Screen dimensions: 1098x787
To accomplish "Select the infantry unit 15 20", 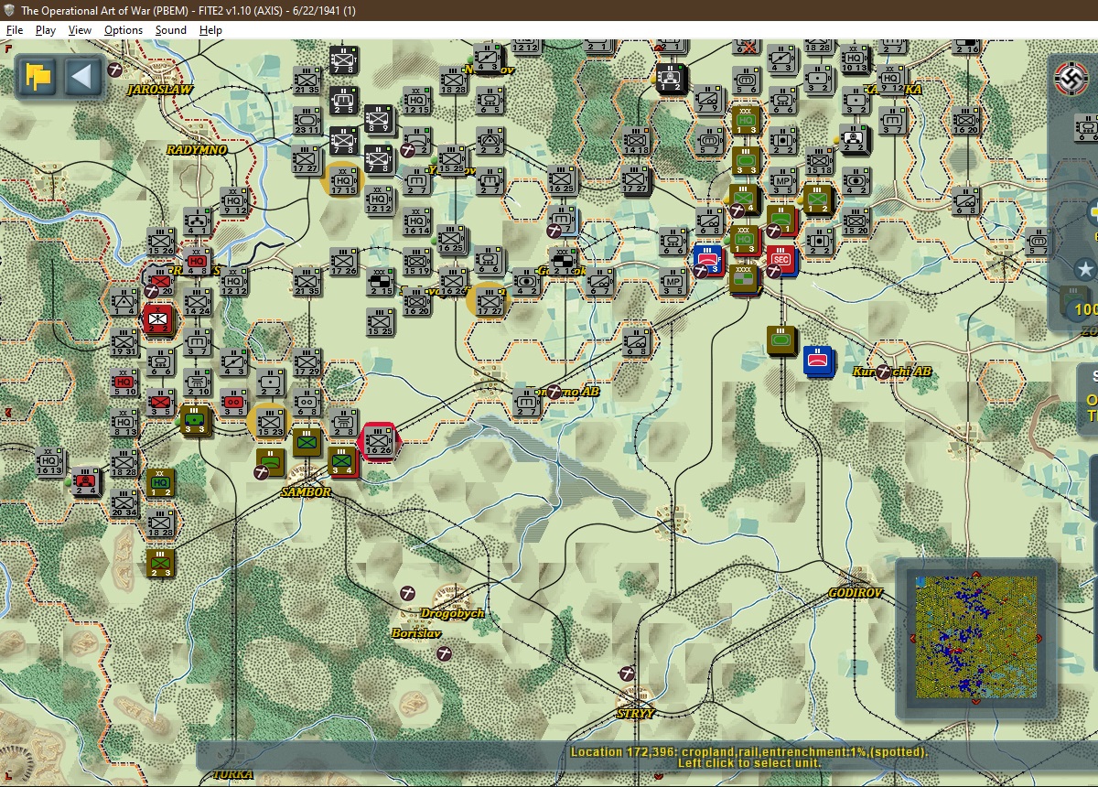I will click(x=856, y=221).
